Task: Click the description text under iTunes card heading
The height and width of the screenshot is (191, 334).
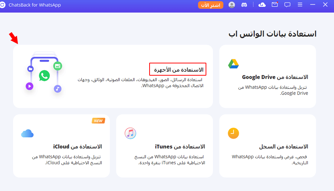Action: [170, 160]
